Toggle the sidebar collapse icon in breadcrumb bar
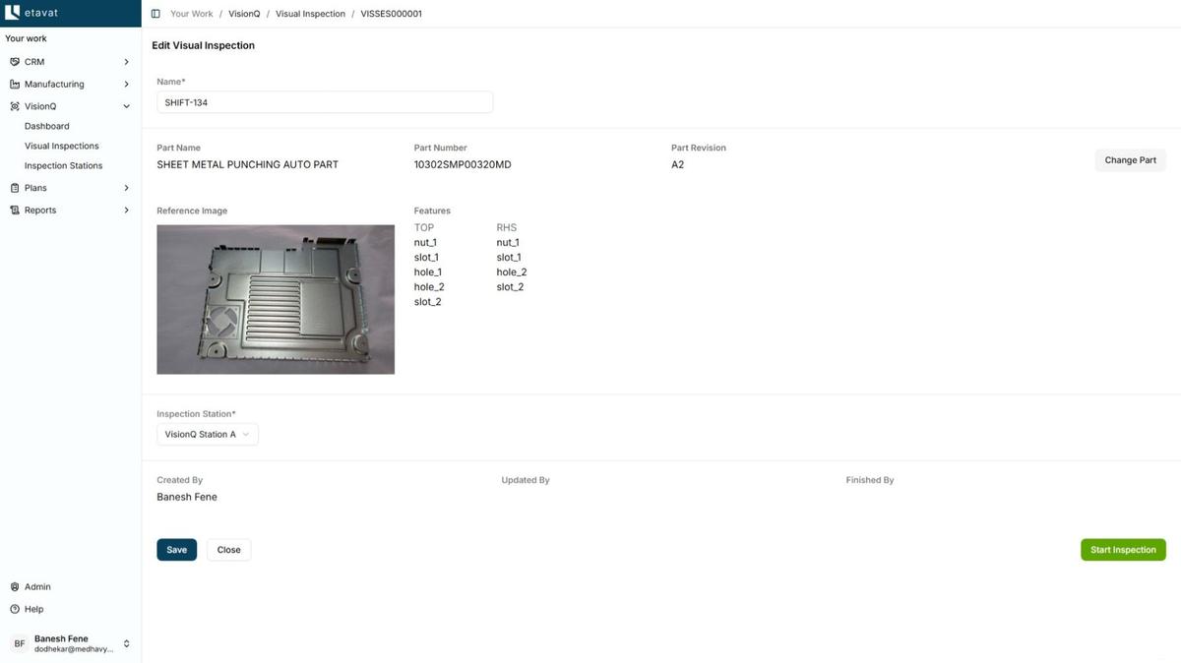 pyautogui.click(x=155, y=14)
